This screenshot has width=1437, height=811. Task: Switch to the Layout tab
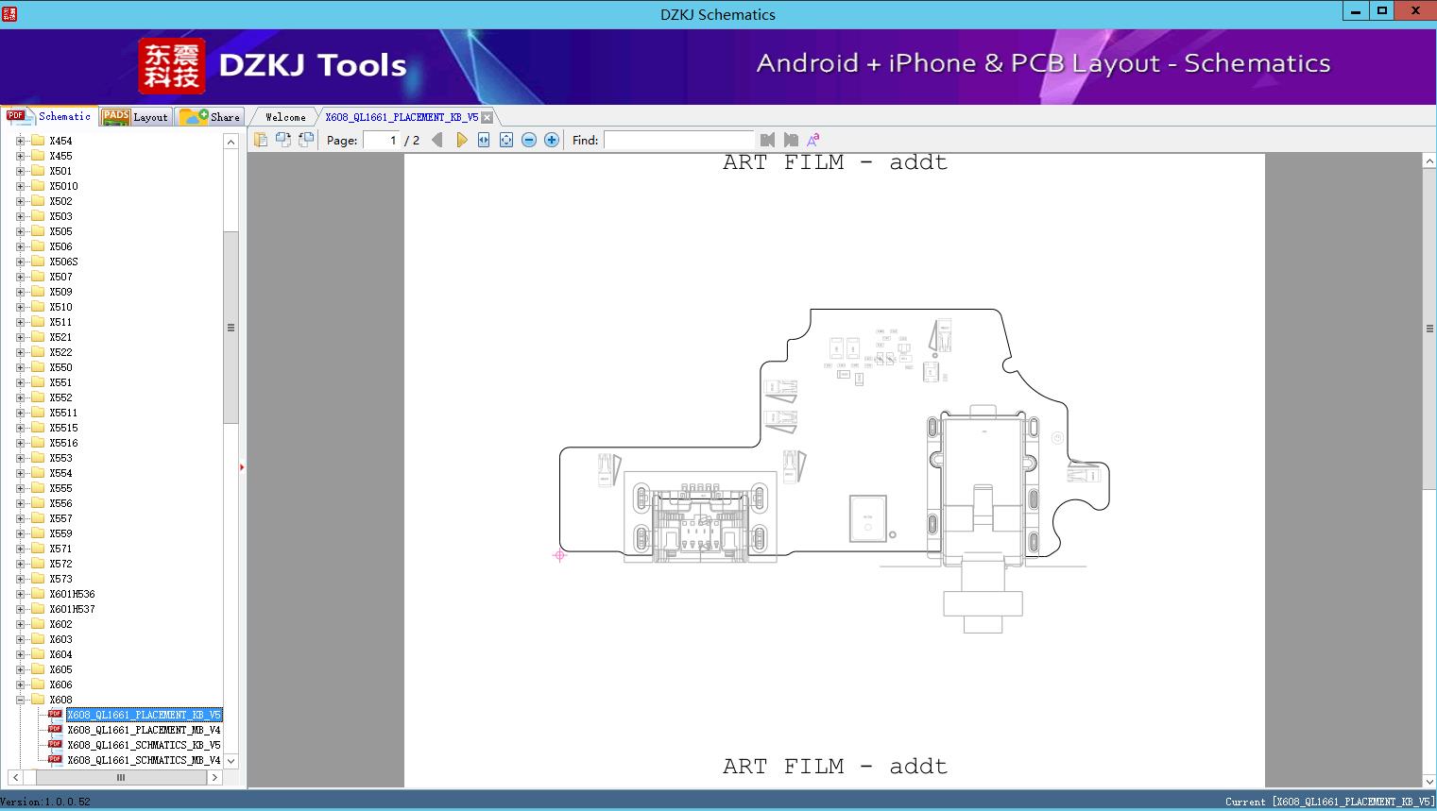click(x=137, y=117)
